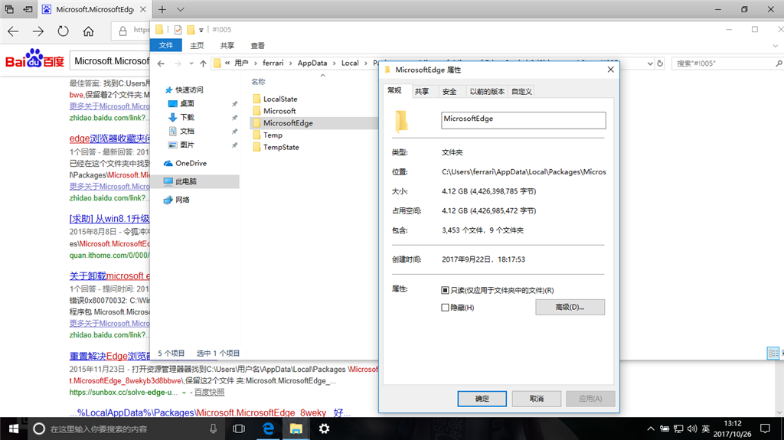The image size is (784, 440).
Task: Switch to 常规 tab in properties
Action: [x=394, y=90]
